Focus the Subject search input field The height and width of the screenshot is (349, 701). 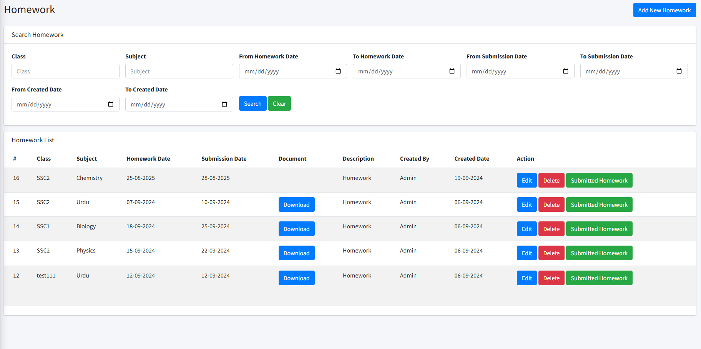click(x=179, y=71)
